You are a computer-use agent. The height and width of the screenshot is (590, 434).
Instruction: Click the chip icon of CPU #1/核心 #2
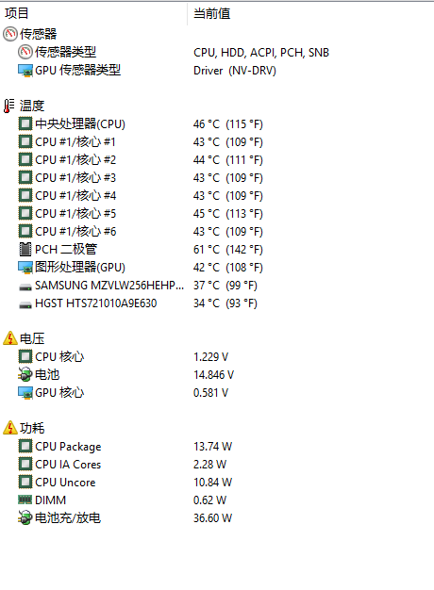pos(25,159)
